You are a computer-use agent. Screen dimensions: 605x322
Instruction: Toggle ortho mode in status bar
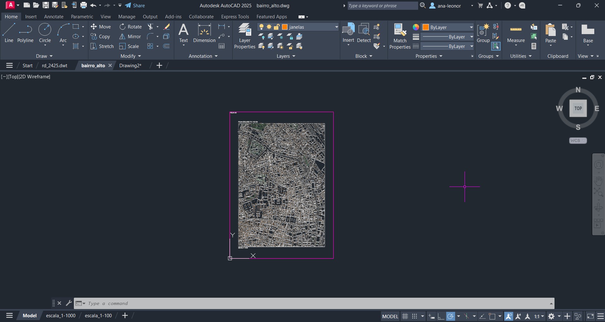coord(441,316)
